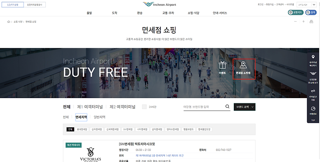This screenshot has height=162, width=320.
Task: Select the 제1 여객터미널 tab
Action: point(90,107)
